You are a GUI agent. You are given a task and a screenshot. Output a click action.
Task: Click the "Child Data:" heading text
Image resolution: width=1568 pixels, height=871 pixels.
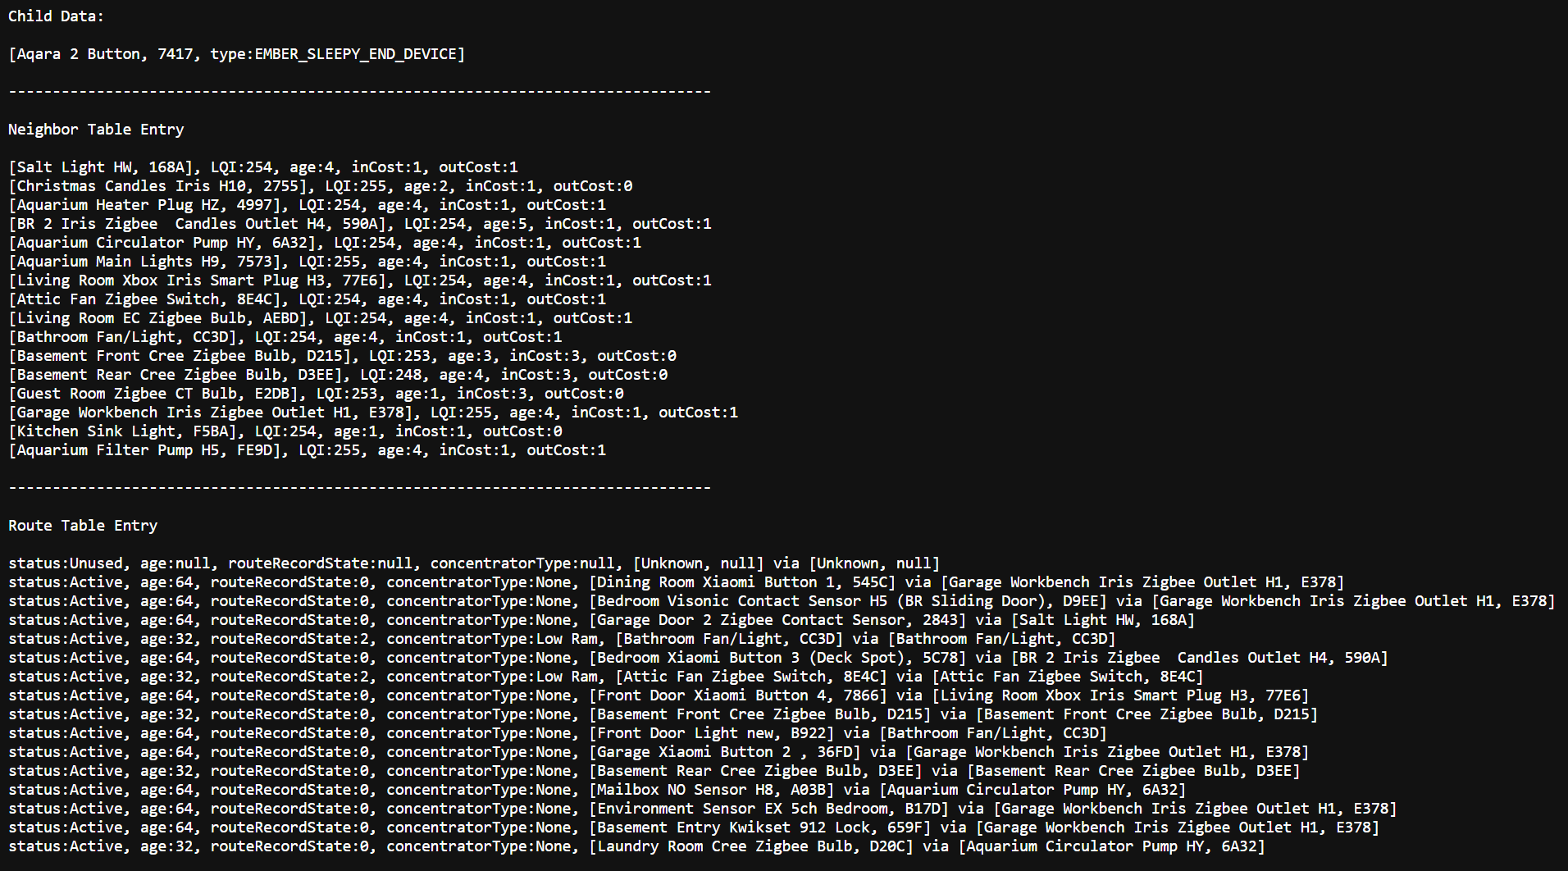56,16
